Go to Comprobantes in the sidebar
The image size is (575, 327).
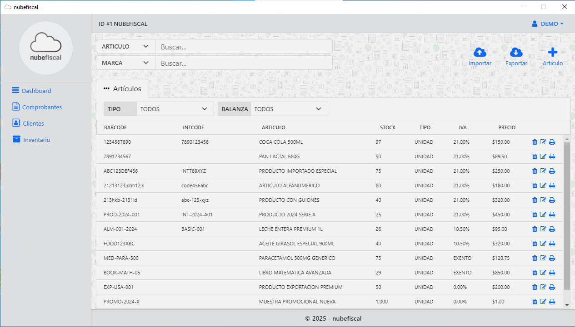pos(41,107)
